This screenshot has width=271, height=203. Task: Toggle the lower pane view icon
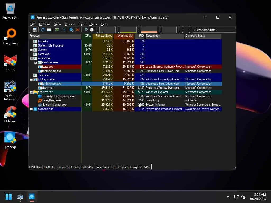49,30
